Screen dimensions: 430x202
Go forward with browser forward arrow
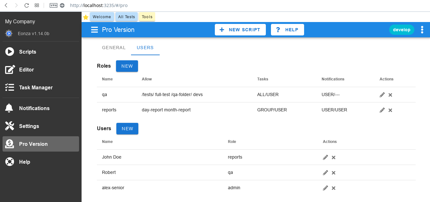click(x=16, y=5)
